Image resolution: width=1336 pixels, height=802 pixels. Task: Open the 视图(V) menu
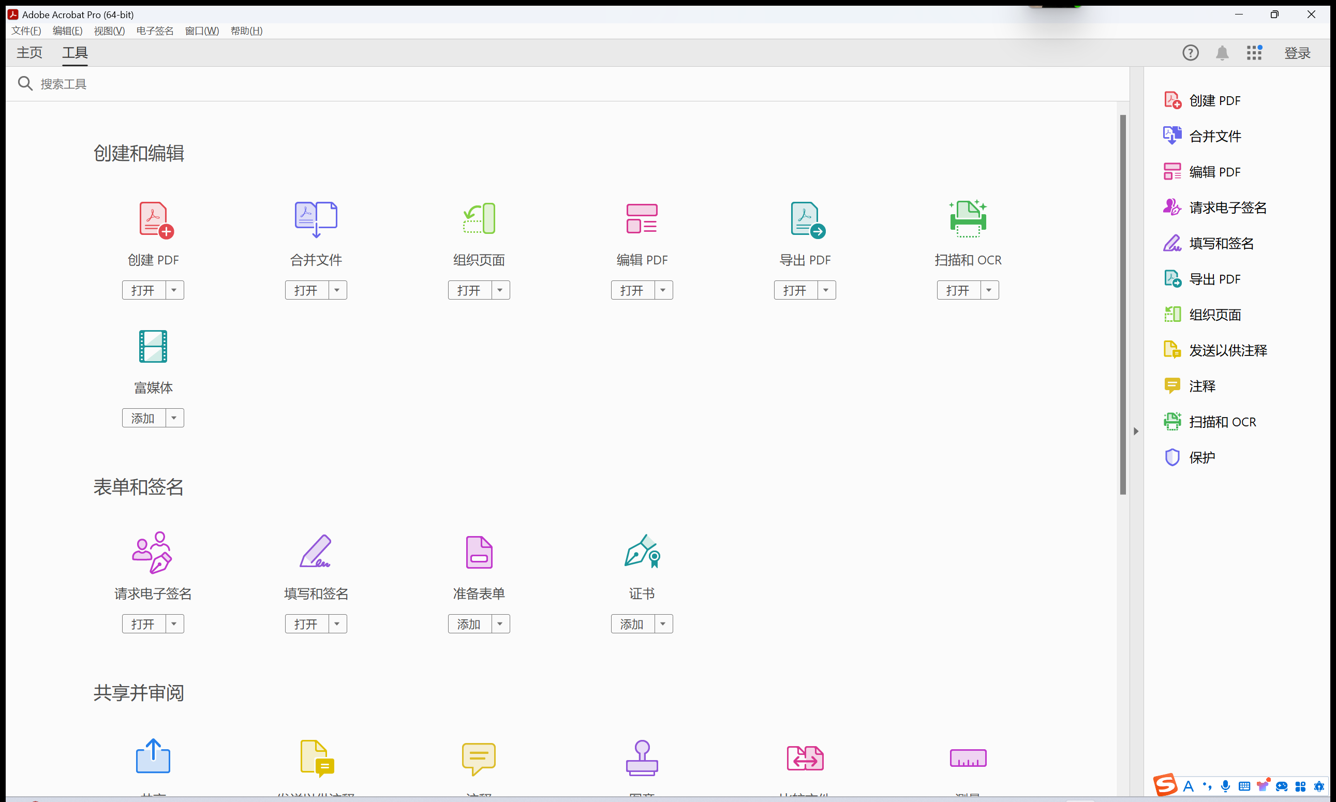pos(109,31)
